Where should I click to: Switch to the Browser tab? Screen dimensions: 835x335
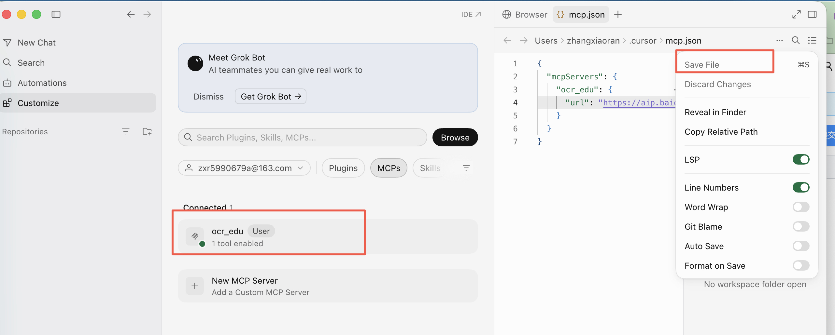coord(525,15)
